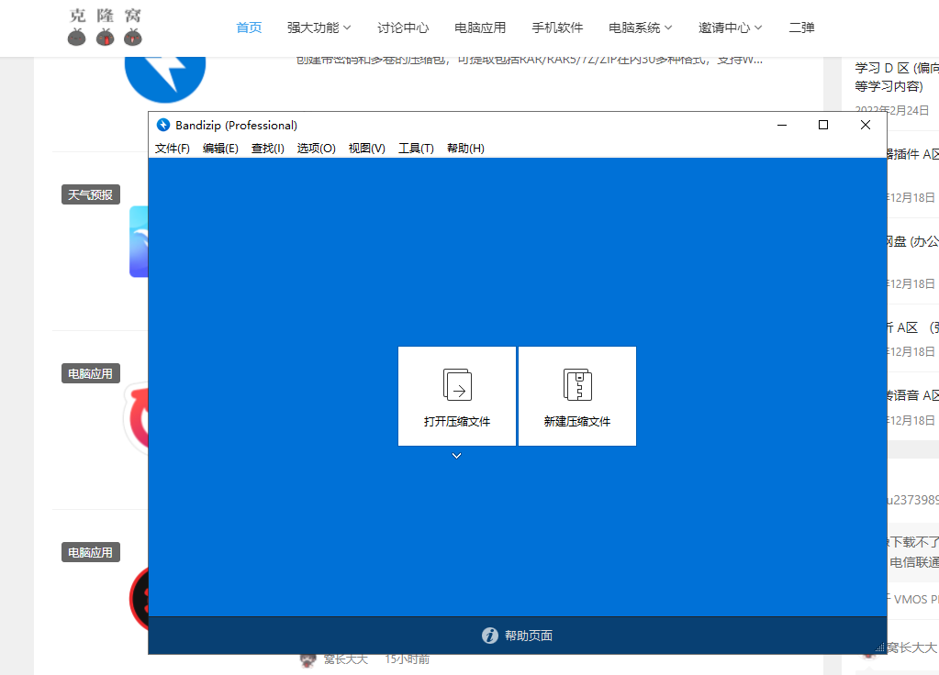Expand the 电脑系统 dropdown in the website navigation
The image size is (939, 675).
pos(640,28)
